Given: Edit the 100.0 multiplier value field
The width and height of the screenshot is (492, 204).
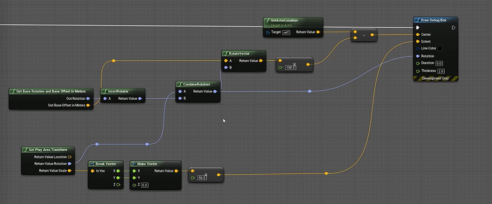Looking at the screenshot, I should tap(290, 68).
